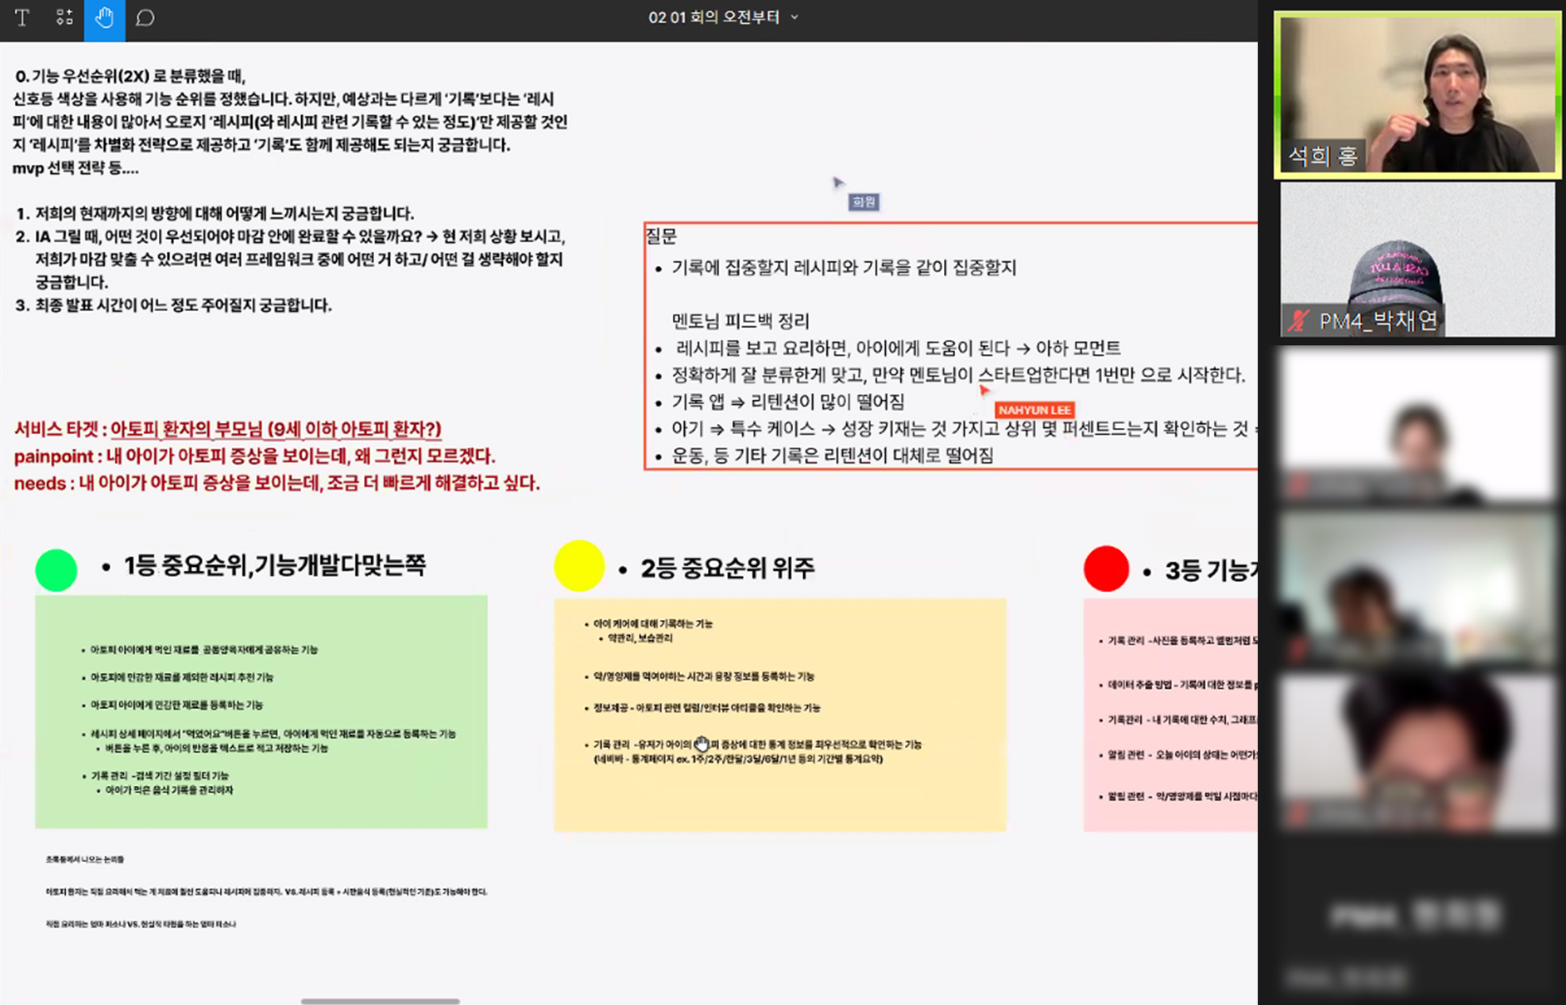Select the yellow 2등 feature sticky note

click(779, 714)
